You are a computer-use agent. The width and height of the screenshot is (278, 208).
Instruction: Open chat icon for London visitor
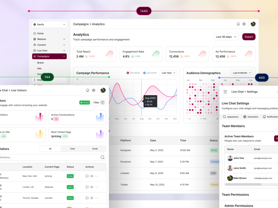(87, 187)
